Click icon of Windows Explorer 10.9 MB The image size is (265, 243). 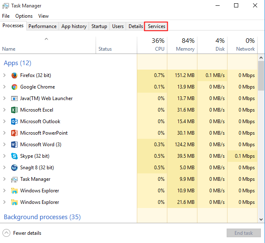[x=14, y=191]
